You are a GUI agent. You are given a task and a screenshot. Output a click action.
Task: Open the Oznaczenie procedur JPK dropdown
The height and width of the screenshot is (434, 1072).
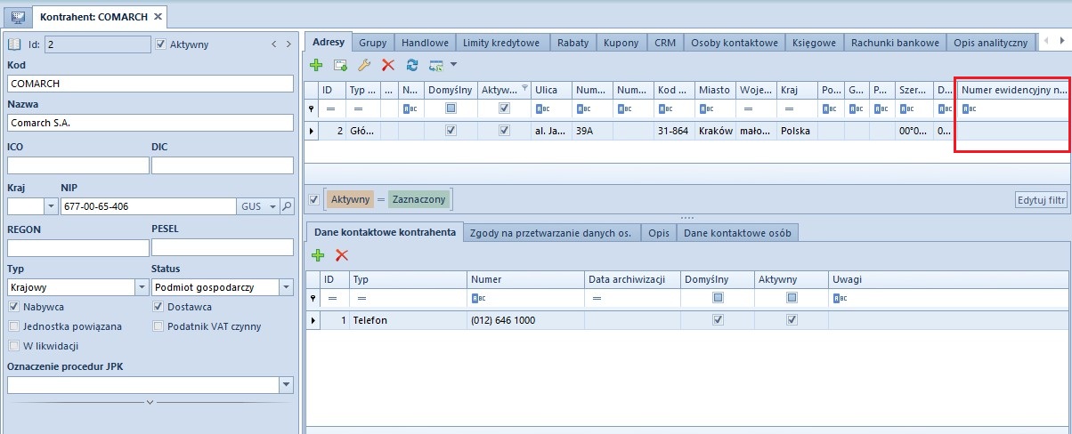(285, 385)
